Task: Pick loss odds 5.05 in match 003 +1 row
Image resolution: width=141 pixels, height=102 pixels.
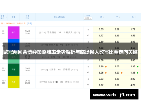Action: pos(133,60)
